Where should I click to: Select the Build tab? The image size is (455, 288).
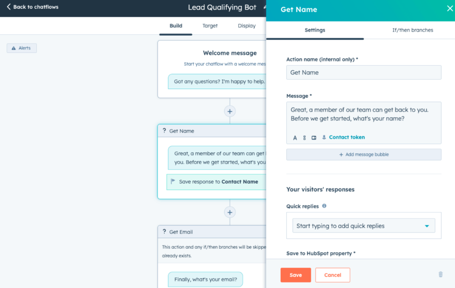click(175, 26)
